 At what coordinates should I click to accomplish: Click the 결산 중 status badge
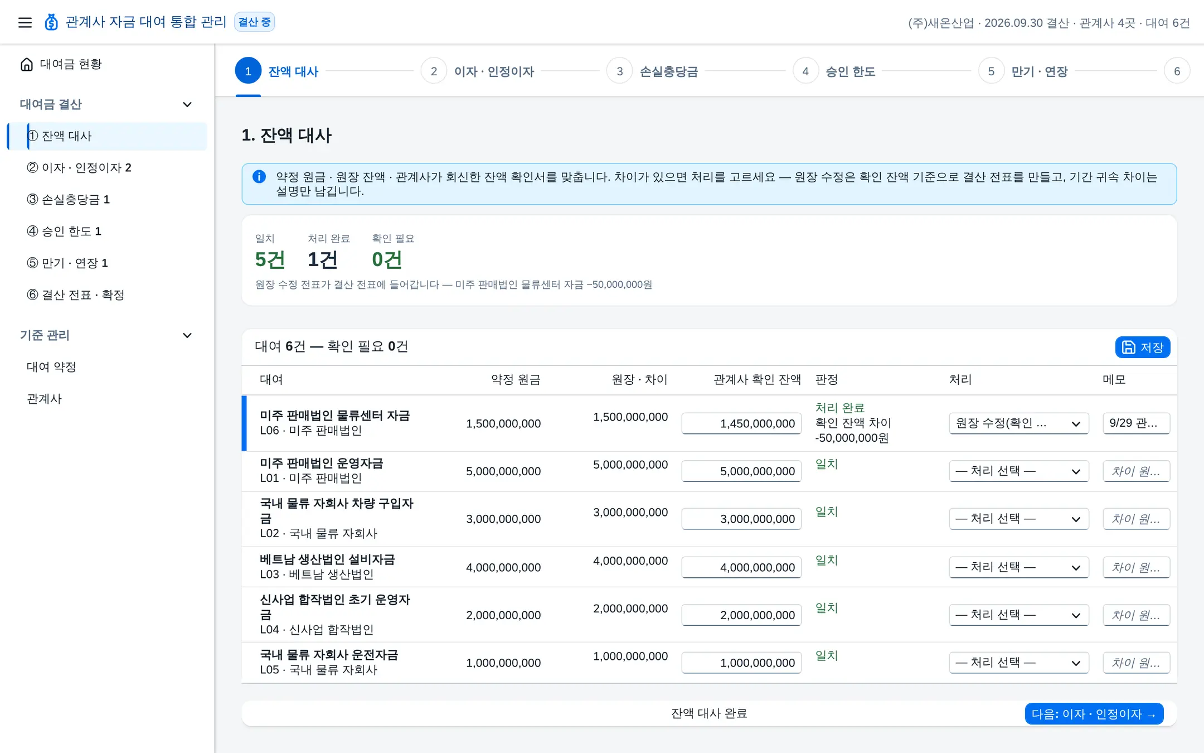click(x=254, y=22)
